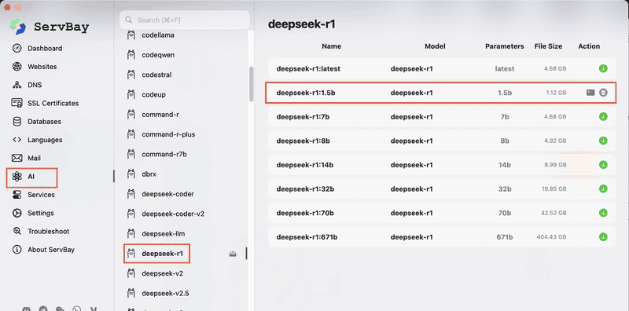This screenshot has height=311, width=629.
Task: Click the File Size column header
Action: pos(548,46)
